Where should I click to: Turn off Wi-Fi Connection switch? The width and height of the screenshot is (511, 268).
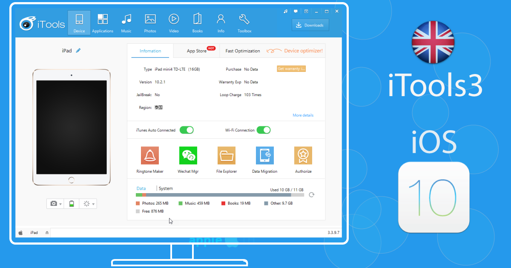point(263,130)
